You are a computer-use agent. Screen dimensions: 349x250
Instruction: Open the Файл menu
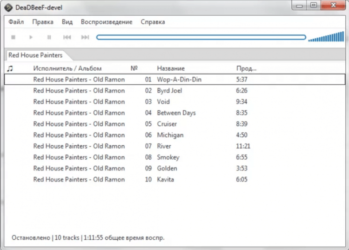(x=16, y=22)
